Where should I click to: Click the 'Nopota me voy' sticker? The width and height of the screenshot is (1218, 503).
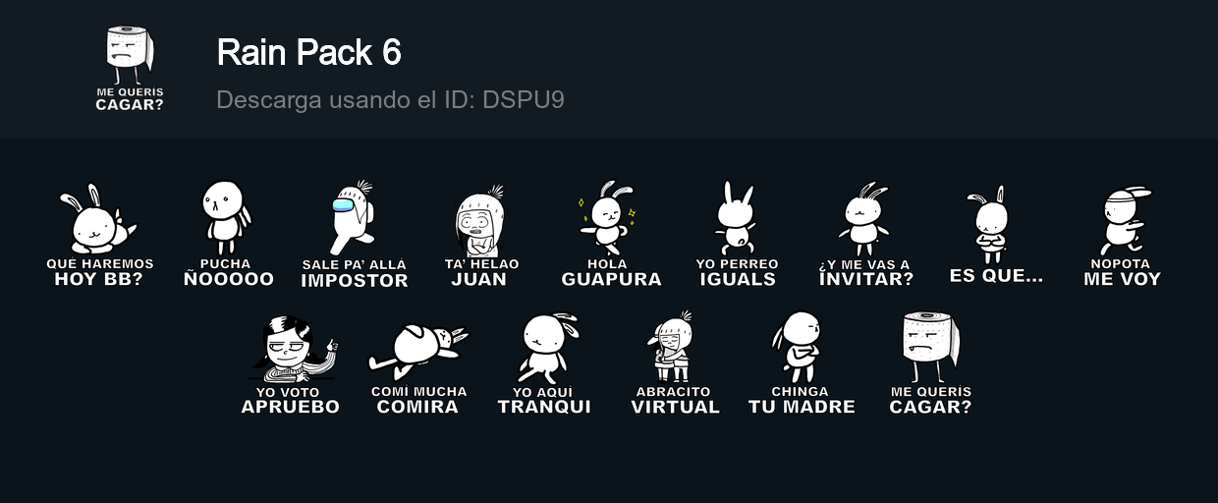(1122, 235)
